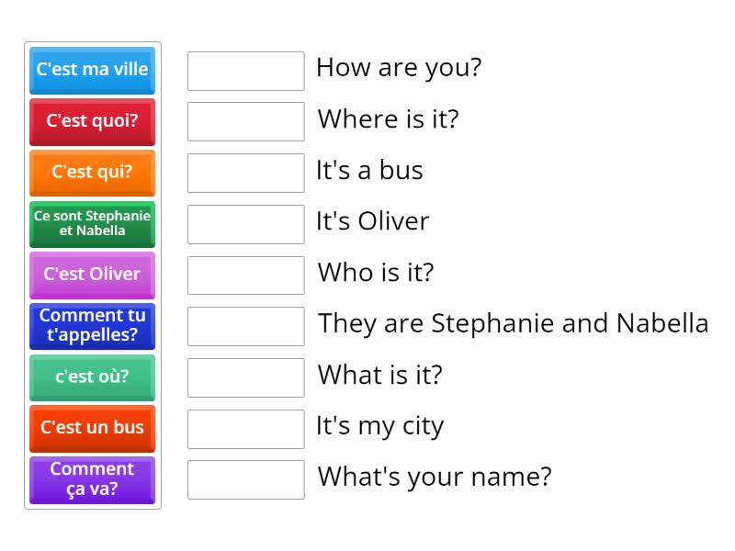
Task: Select the "Comment tu t'appelles?" card
Action: (92, 326)
